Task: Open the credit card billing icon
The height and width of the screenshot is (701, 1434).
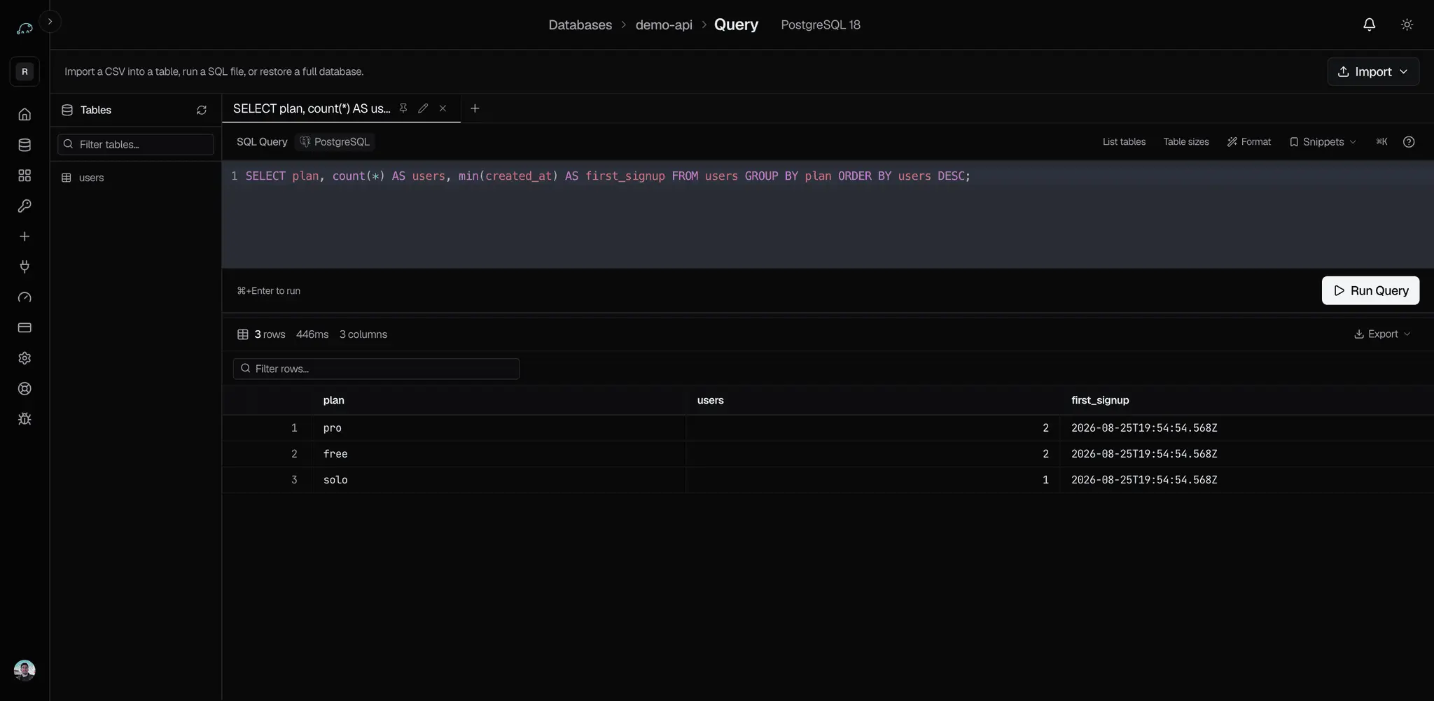Action: point(25,327)
